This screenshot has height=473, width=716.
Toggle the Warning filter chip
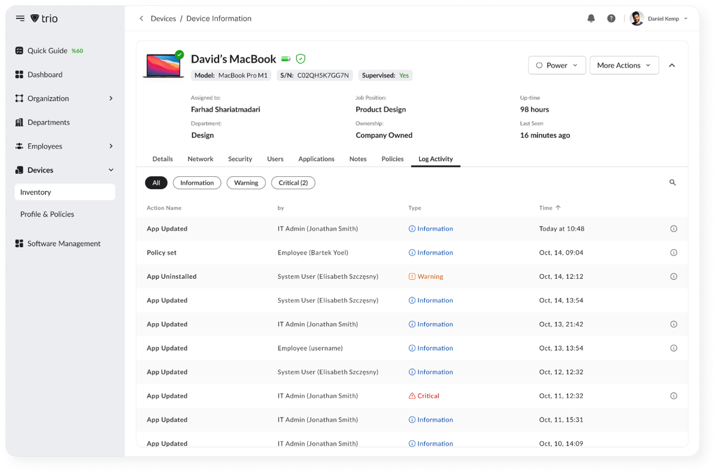246,183
